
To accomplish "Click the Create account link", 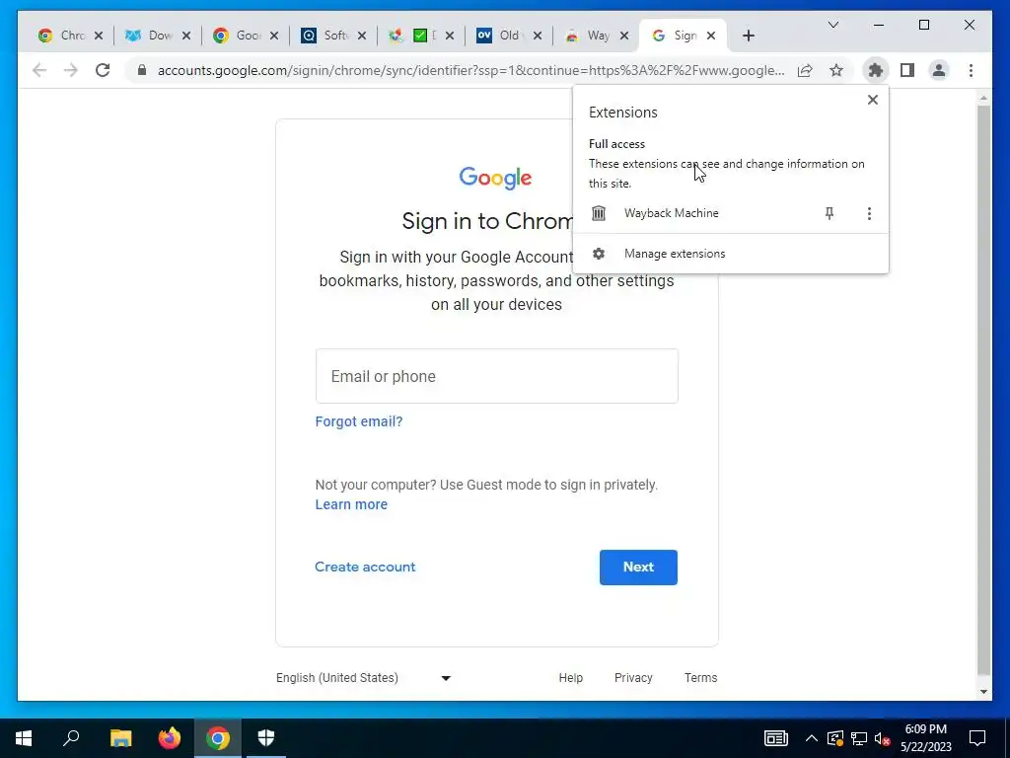I will [365, 568].
